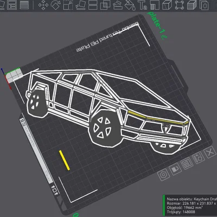Arrange objects on plate-1
Screen dimensions: 217x217
(x=187, y=163)
